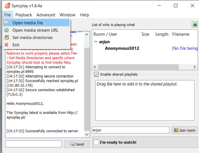Disable the Enable shared playlists checkbox

tap(96, 74)
